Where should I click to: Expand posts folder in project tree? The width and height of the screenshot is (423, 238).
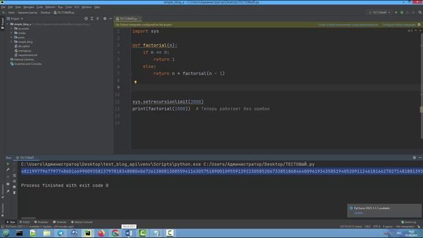(12, 37)
